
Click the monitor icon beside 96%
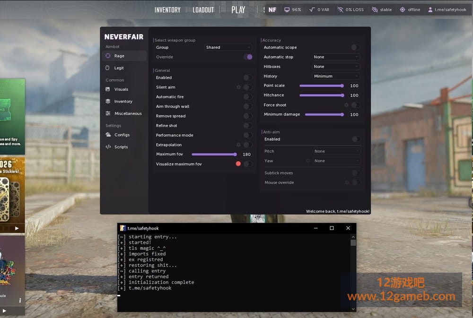click(287, 9)
